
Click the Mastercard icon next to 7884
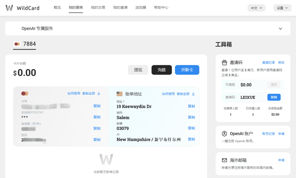[17, 44]
